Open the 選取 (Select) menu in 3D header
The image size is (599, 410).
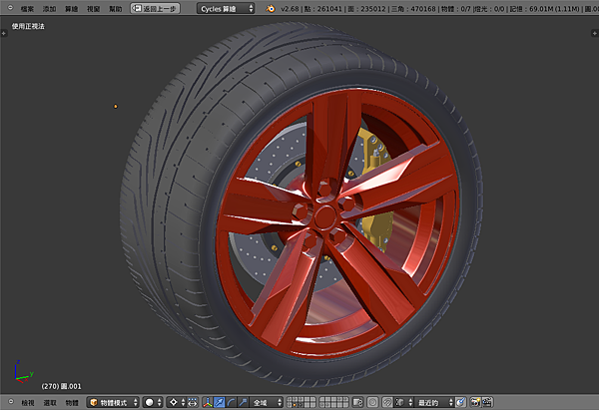click(x=50, y=402)
